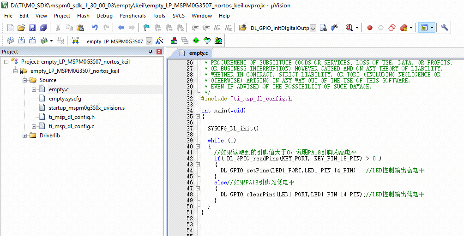Open Options for Target with the magic wand
Image resolution: width=464 pixels, height=236 pixels.
pyautogui.click(x=159, y=41)
